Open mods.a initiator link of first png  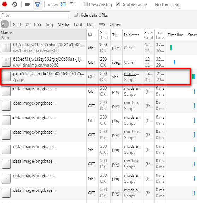(132, 88)
